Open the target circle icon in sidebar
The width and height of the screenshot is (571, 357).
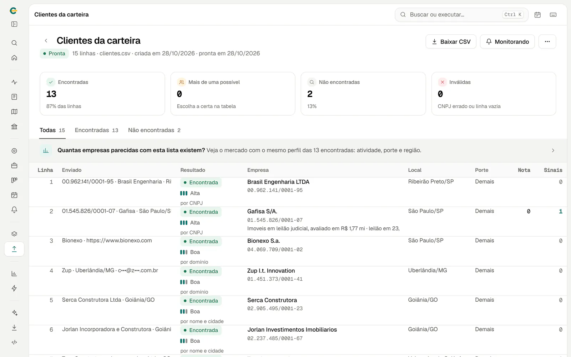[x=14, y=151]
